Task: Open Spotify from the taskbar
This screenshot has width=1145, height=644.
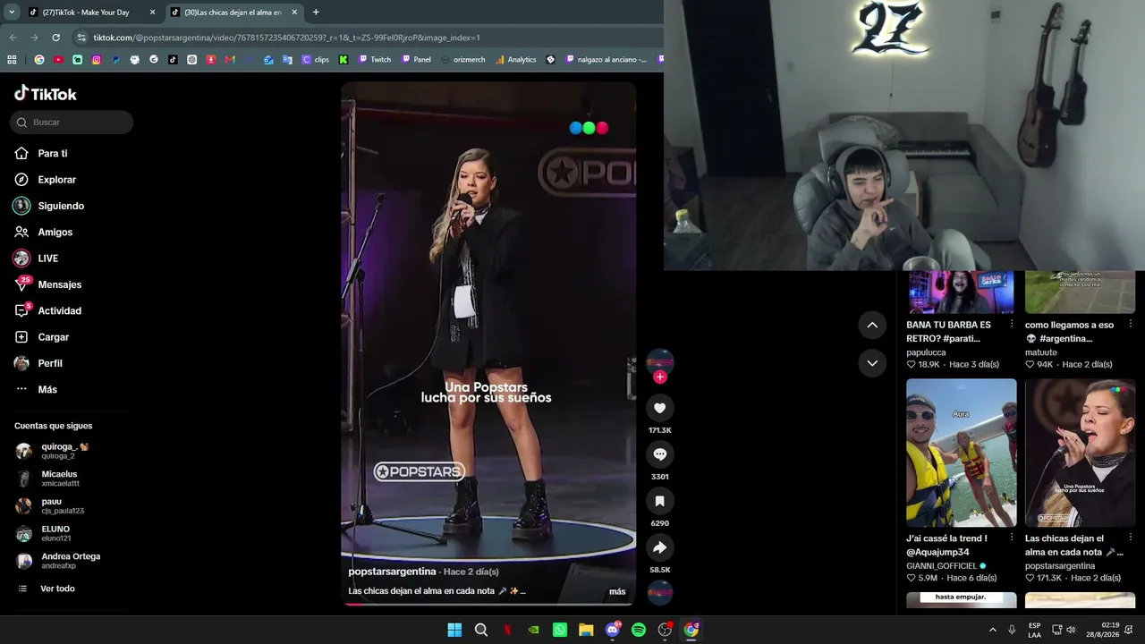Action: tap(639, 630)
